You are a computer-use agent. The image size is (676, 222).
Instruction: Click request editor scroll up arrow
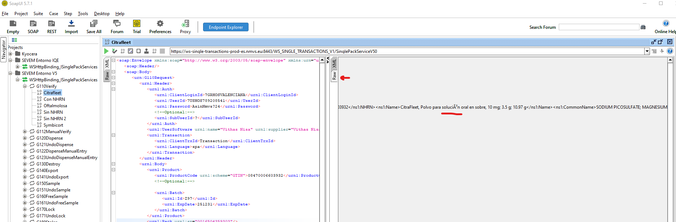pyautogui.click(x=322, y=60)
